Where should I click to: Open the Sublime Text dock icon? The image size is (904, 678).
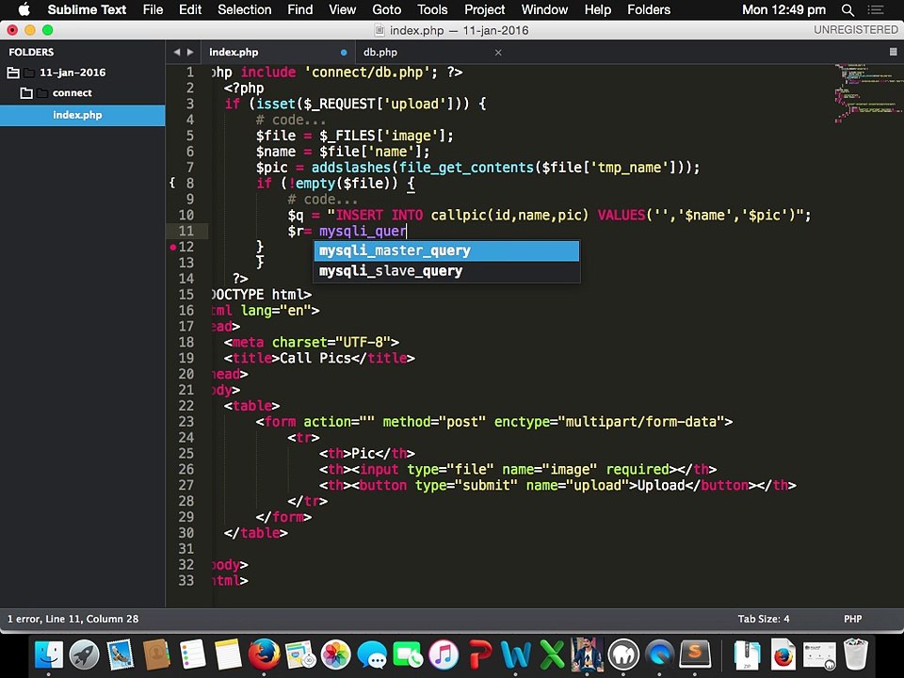[695, 654]
